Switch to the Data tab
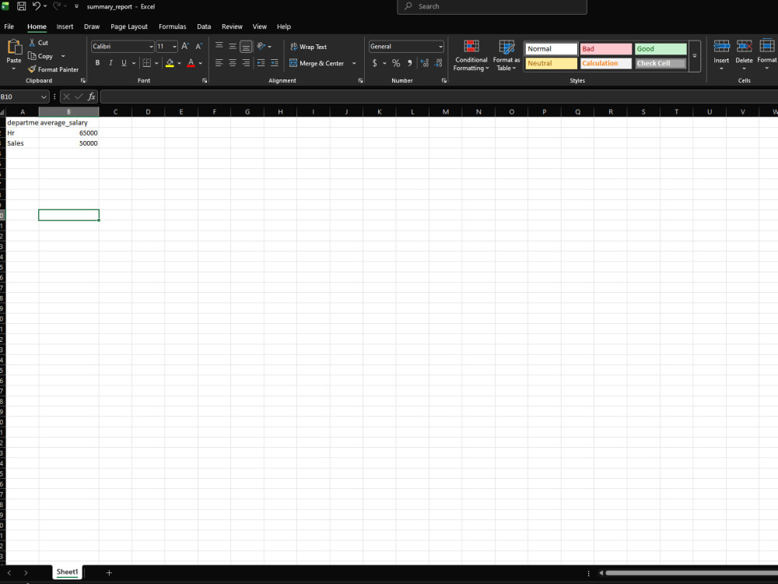The image size is (778, 584). point(204,26)
